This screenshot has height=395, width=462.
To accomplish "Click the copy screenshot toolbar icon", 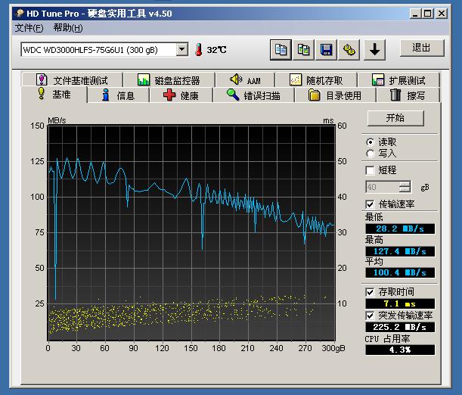I will click(304, 50).
